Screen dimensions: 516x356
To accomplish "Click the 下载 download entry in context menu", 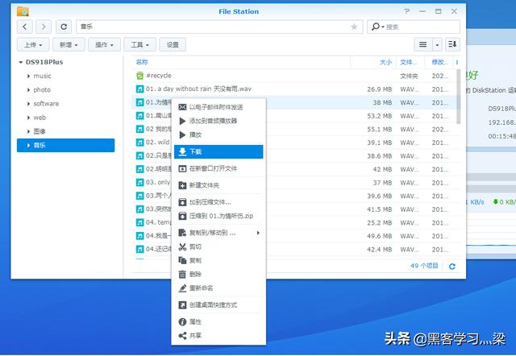I will (218, 151).
